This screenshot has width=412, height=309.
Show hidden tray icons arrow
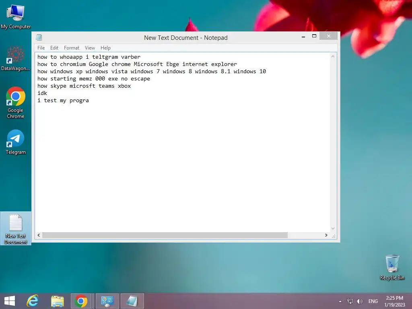[340, 301]
